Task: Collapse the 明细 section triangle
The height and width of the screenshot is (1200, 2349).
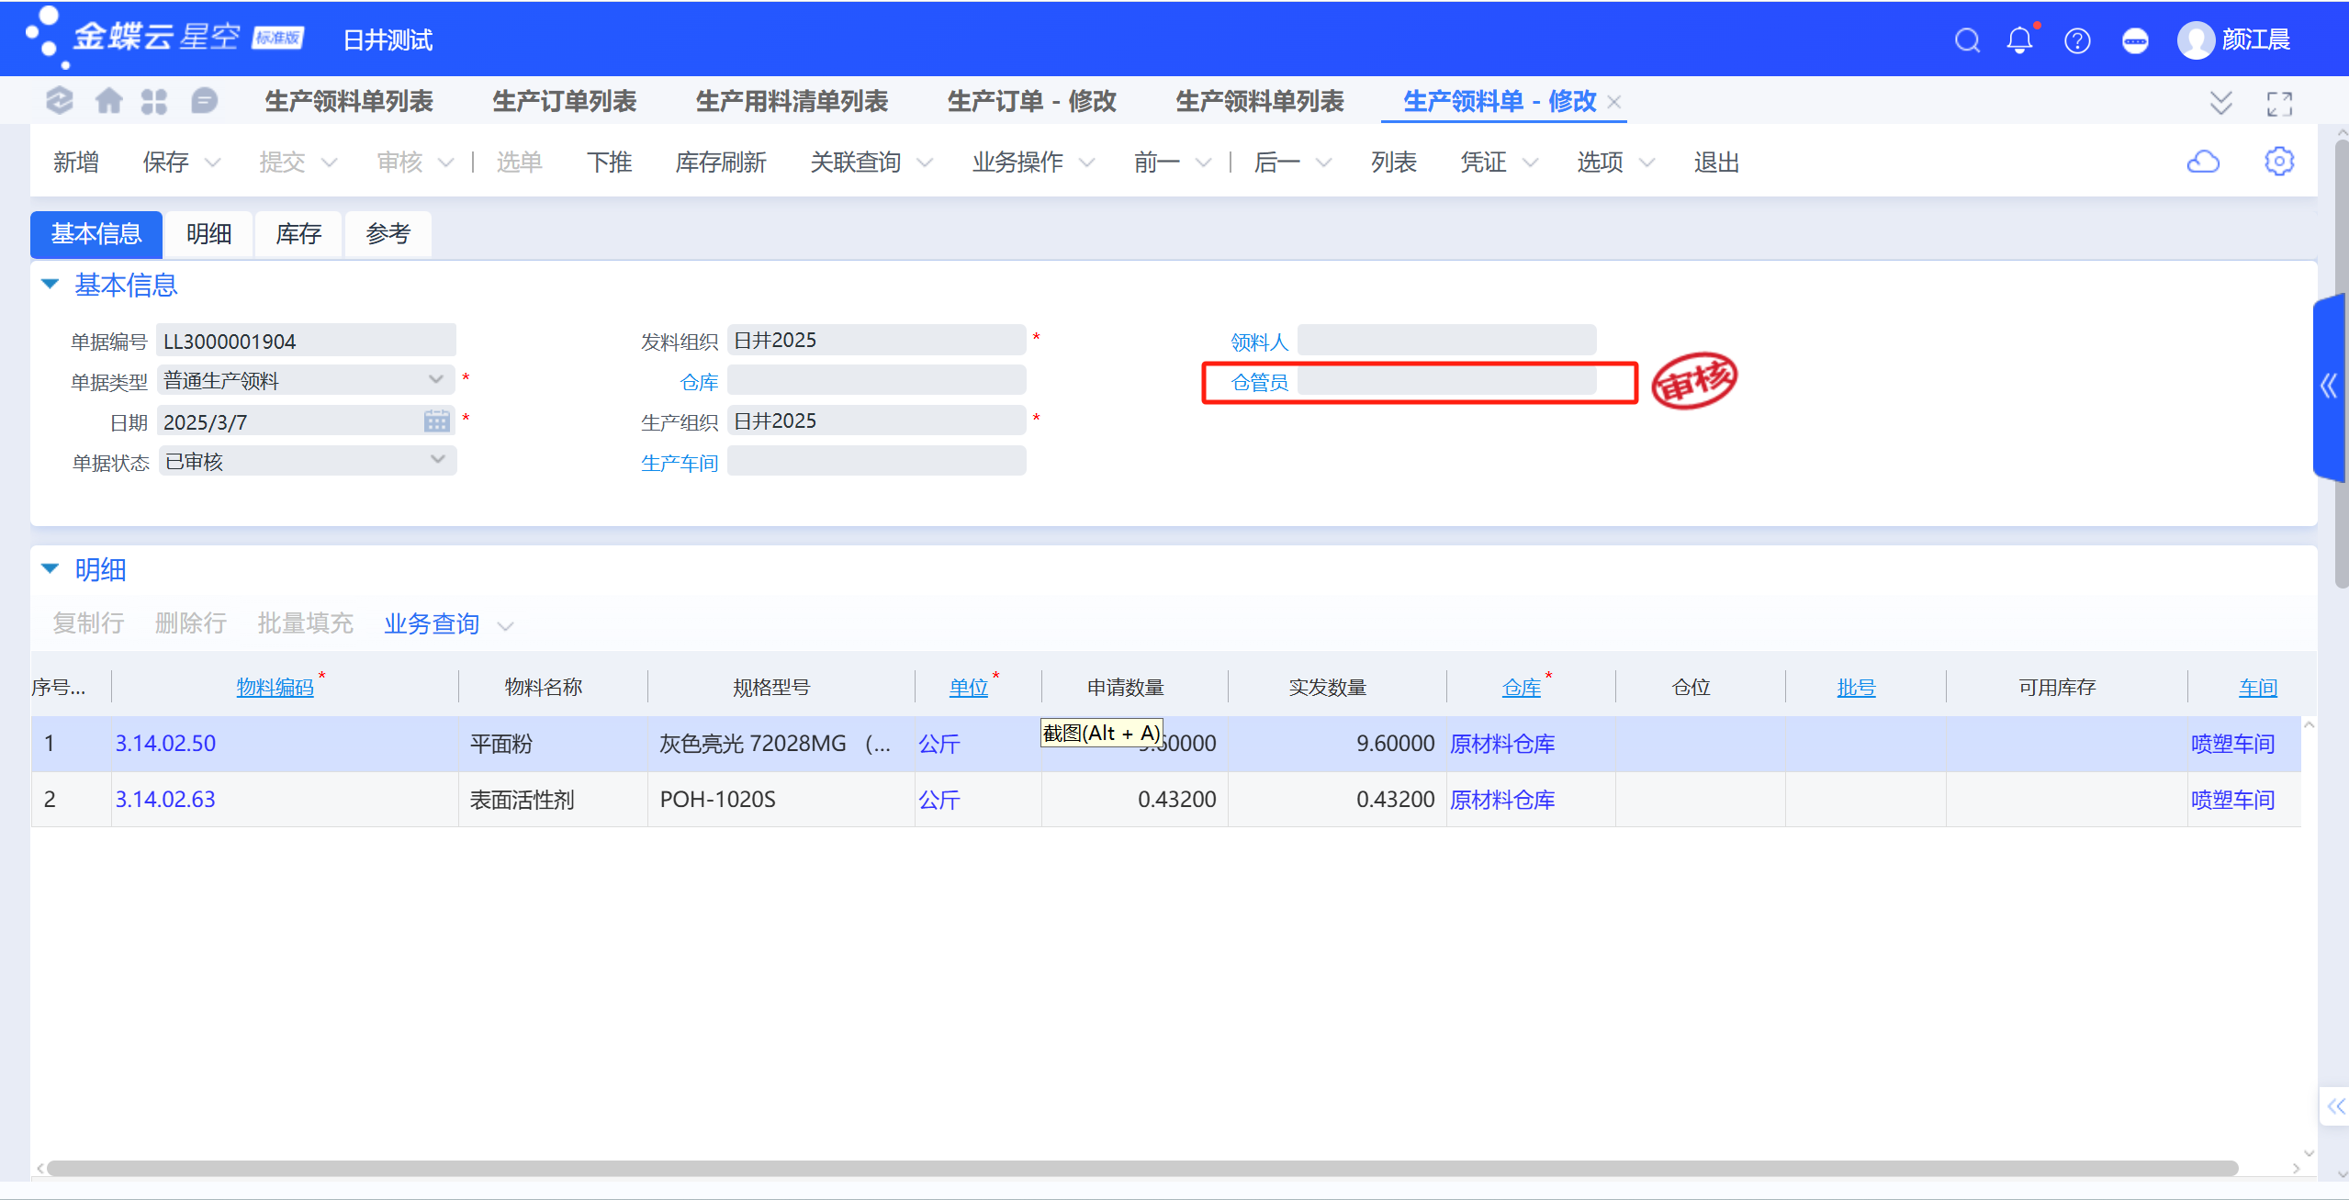Action: (x=51, y=568)
